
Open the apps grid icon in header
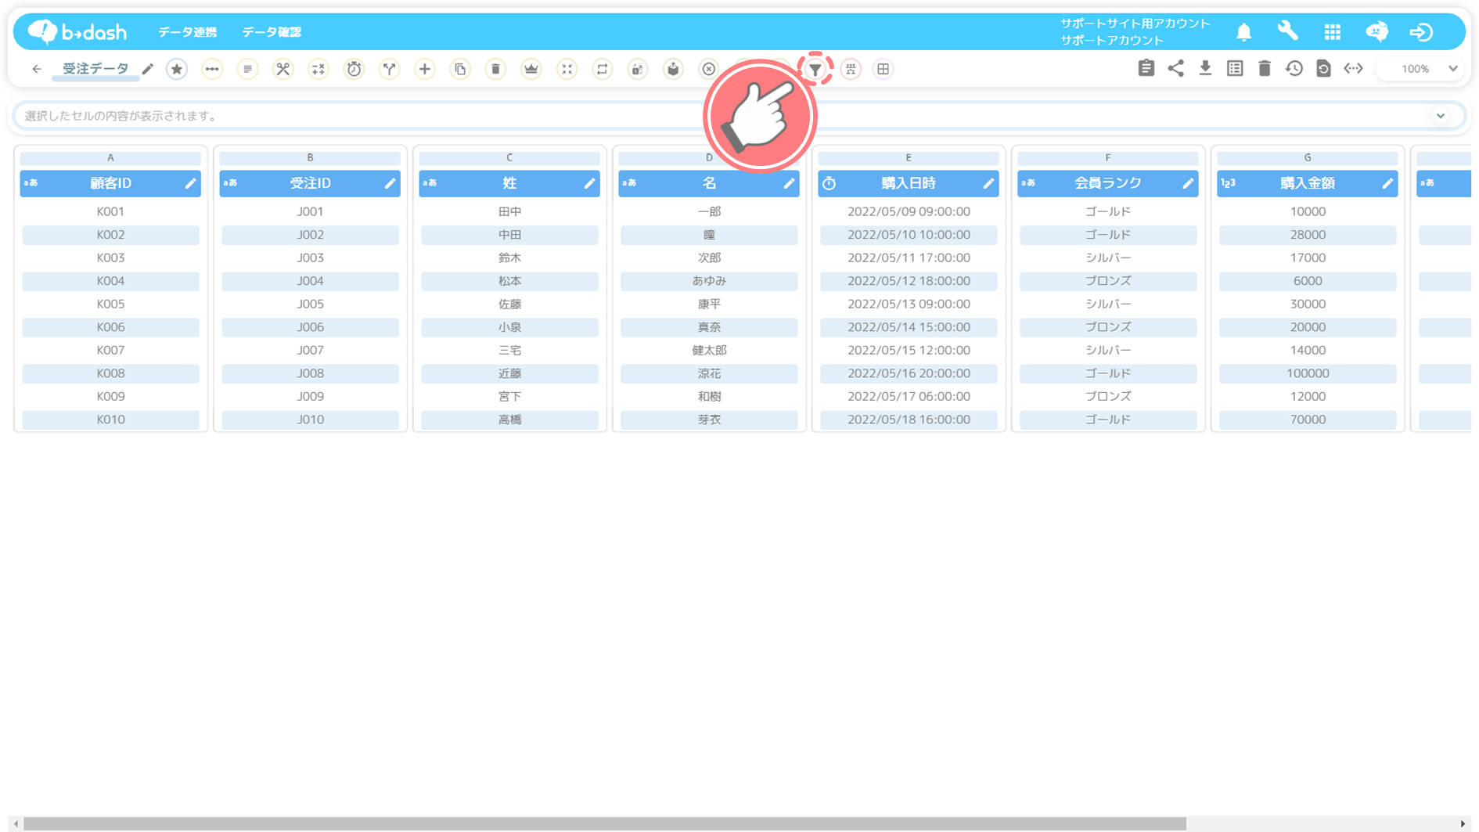point(1332,32)
